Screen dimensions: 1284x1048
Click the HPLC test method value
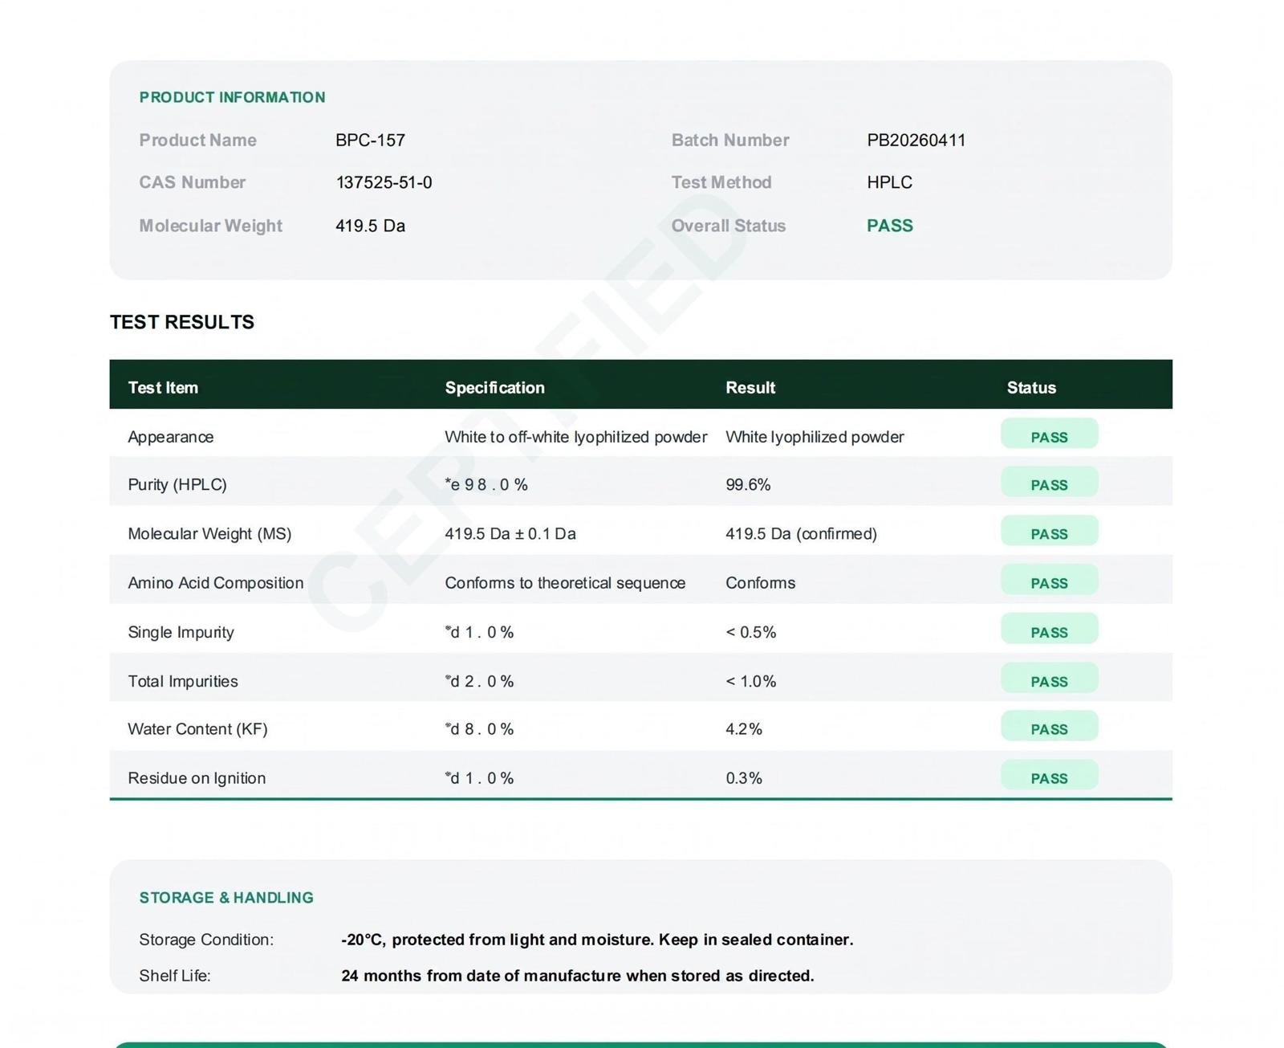pyautogui.click(x=889, y=182)
